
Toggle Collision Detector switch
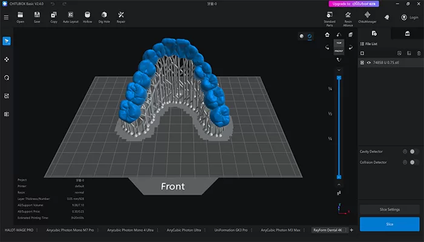(414, 162)
